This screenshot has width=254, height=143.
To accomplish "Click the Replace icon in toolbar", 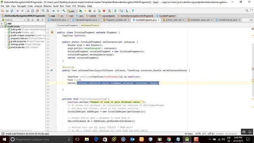I will point(48,11).
